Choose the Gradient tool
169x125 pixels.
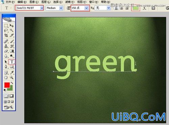tap(11, 51)
